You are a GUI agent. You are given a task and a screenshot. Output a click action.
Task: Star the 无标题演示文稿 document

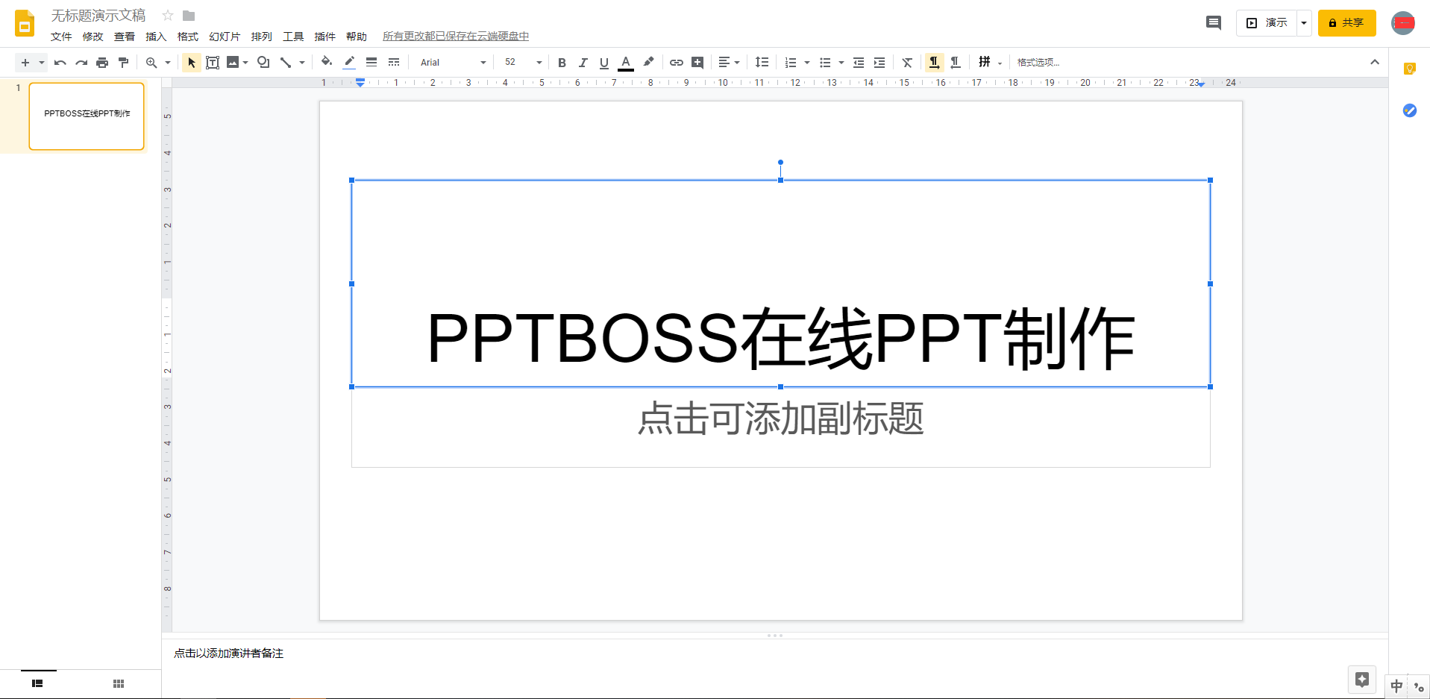click(x=168, y=16)
